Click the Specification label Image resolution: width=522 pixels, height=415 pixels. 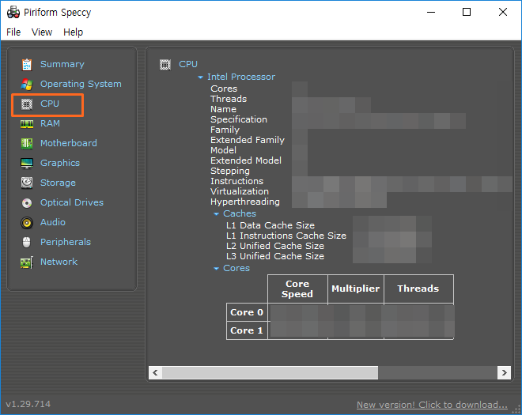click(239, 120)
